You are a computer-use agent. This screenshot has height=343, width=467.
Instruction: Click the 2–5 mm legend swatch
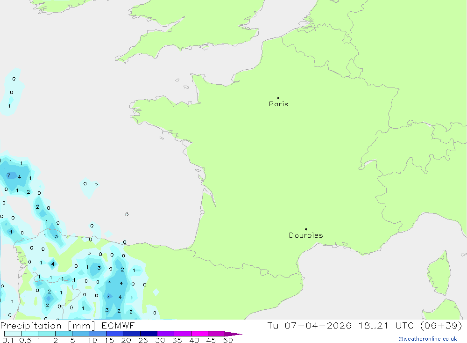(64, 334)
